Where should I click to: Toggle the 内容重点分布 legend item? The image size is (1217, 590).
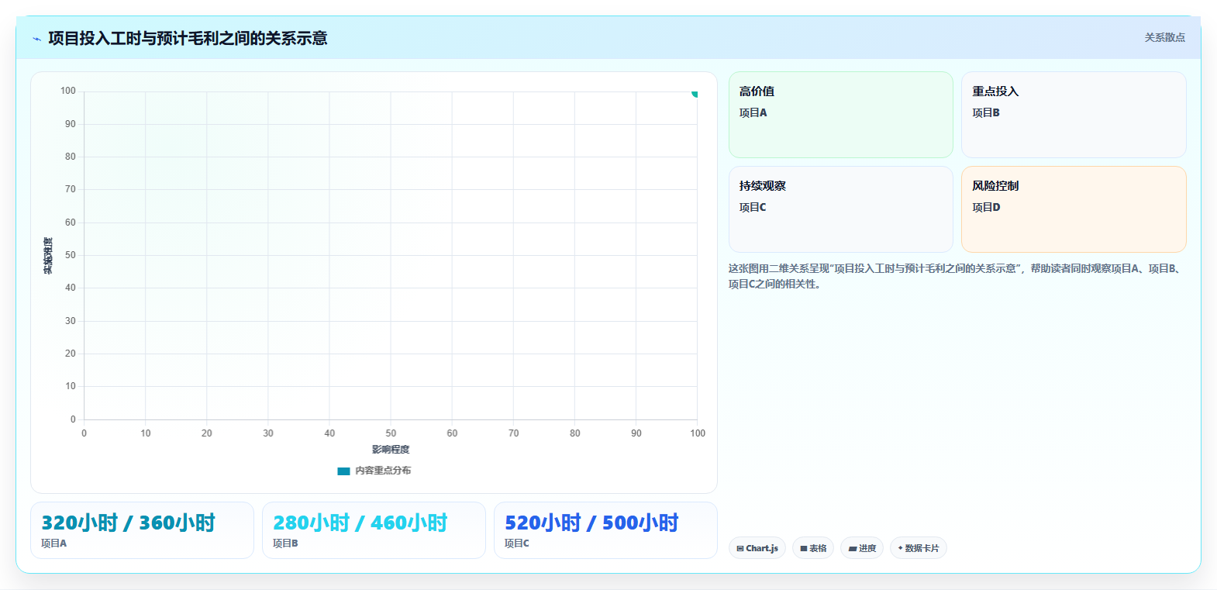click(374, 471)
